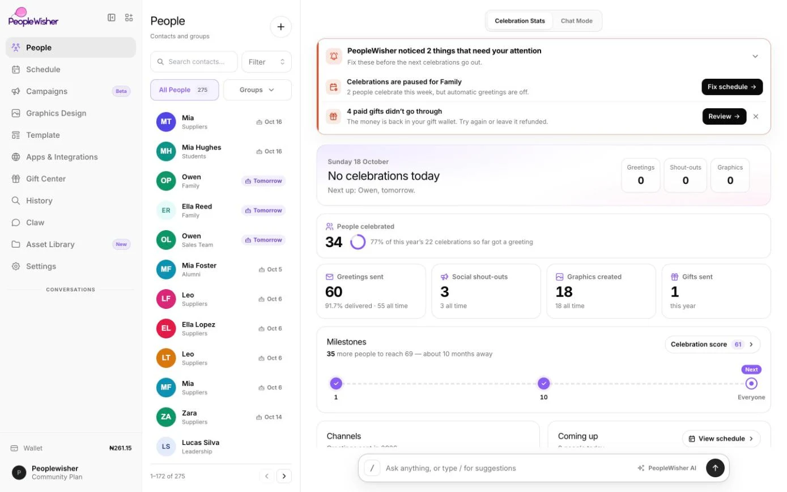
Task: Select the completed milestone marker labeled 10
Action: (x=544, y=383)
